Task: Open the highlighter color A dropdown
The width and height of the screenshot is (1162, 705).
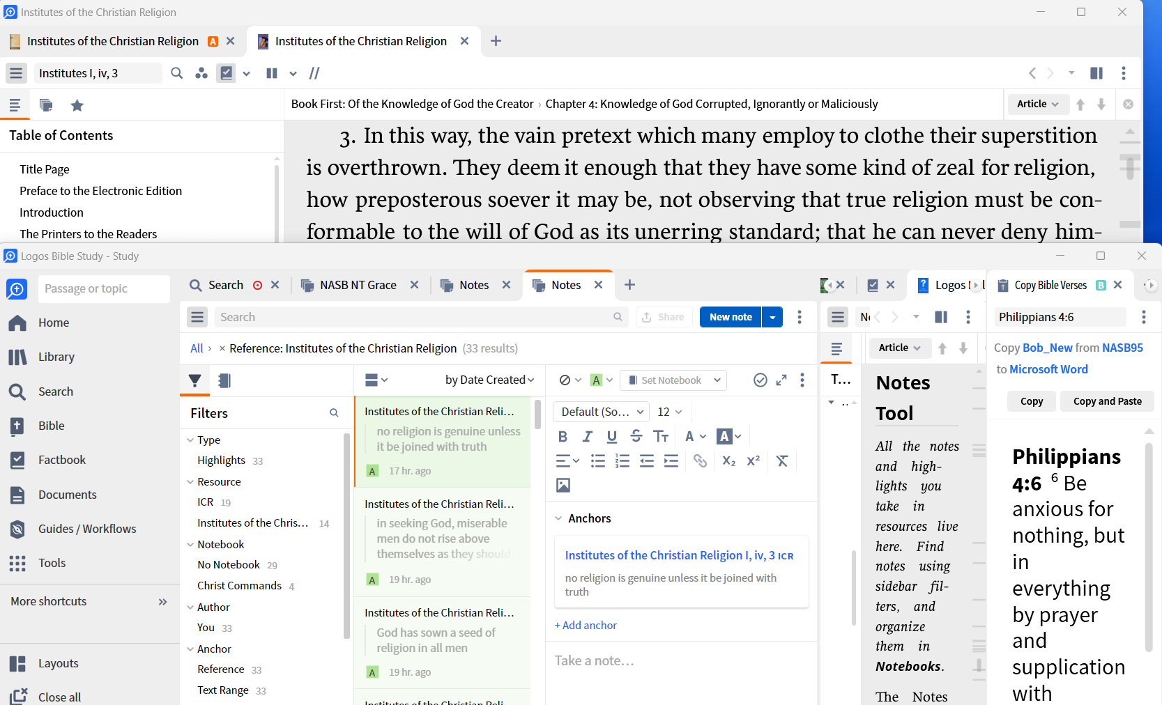Action: click(728, 436)
